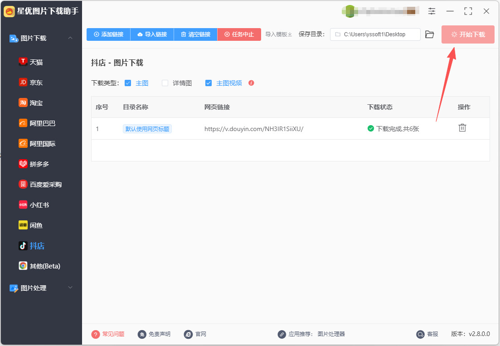Maximize the application window

[x=468, y=11]
